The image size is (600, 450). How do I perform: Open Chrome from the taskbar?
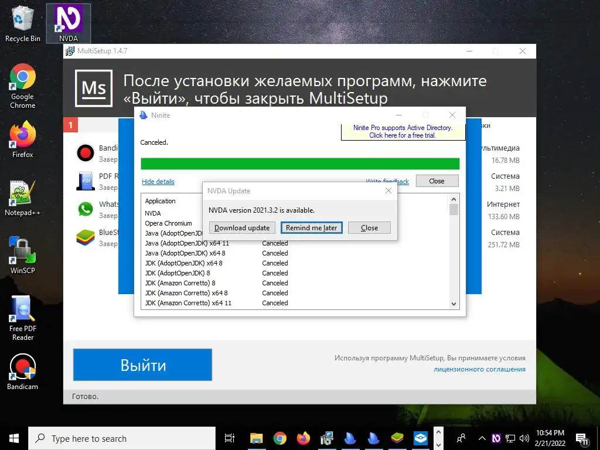279,438
